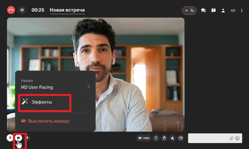Start the timer with the stopwatch icon
This screenshot has height=149, width=249.
[156, 138]
